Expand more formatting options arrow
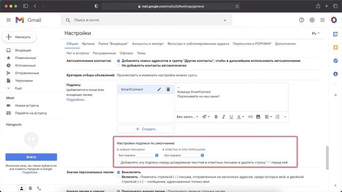Viewport: 342px width, 192px height. coord(285,117)
